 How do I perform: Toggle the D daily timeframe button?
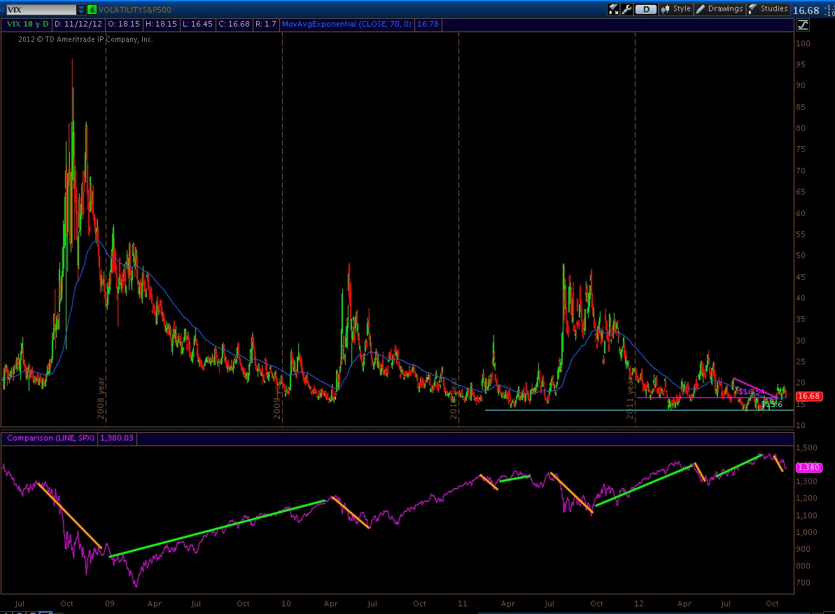pyautogui.click(x=646, y=8)
